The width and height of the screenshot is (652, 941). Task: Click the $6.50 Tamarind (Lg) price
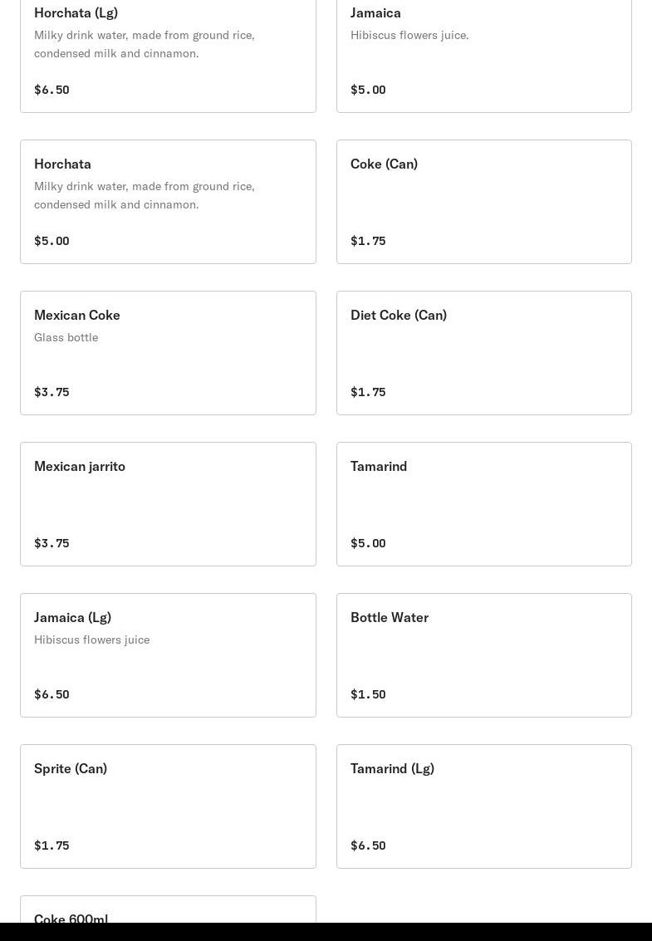(x=368, y=845)
